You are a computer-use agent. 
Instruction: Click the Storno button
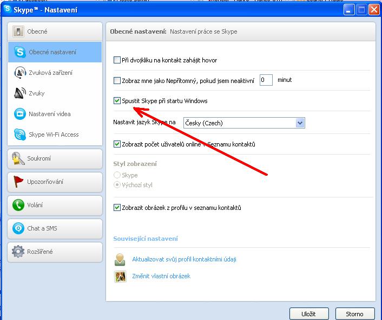(x=355, y=313)
